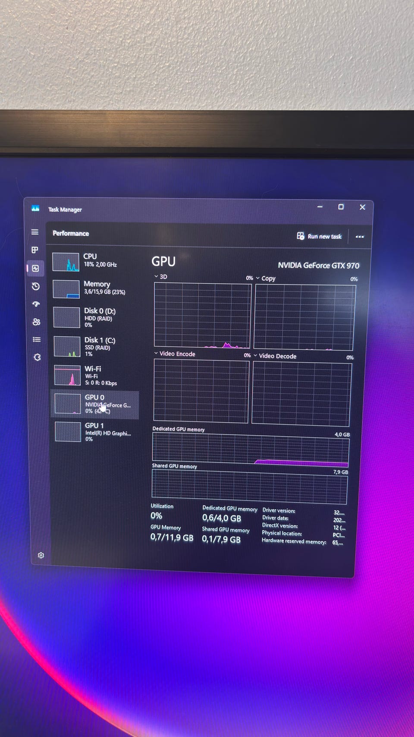Open the Users icon in sidebar
This screenshot has height=737, width=414.
[x=36, y=322]
